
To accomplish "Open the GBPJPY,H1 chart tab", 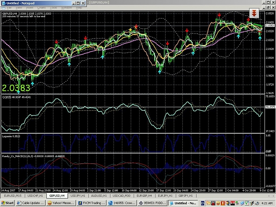I will tap(185, 196).
